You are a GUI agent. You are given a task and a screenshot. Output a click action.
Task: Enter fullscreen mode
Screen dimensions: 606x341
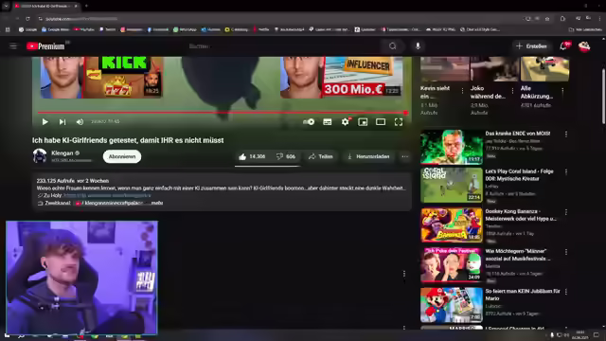pos(399,122)
